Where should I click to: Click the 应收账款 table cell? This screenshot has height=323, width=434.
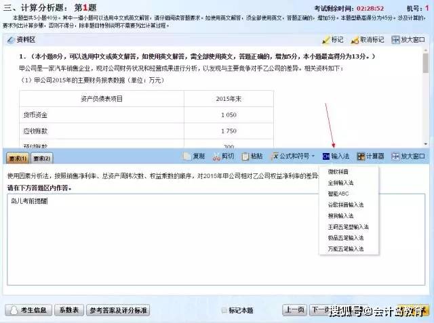click(102, 131)
